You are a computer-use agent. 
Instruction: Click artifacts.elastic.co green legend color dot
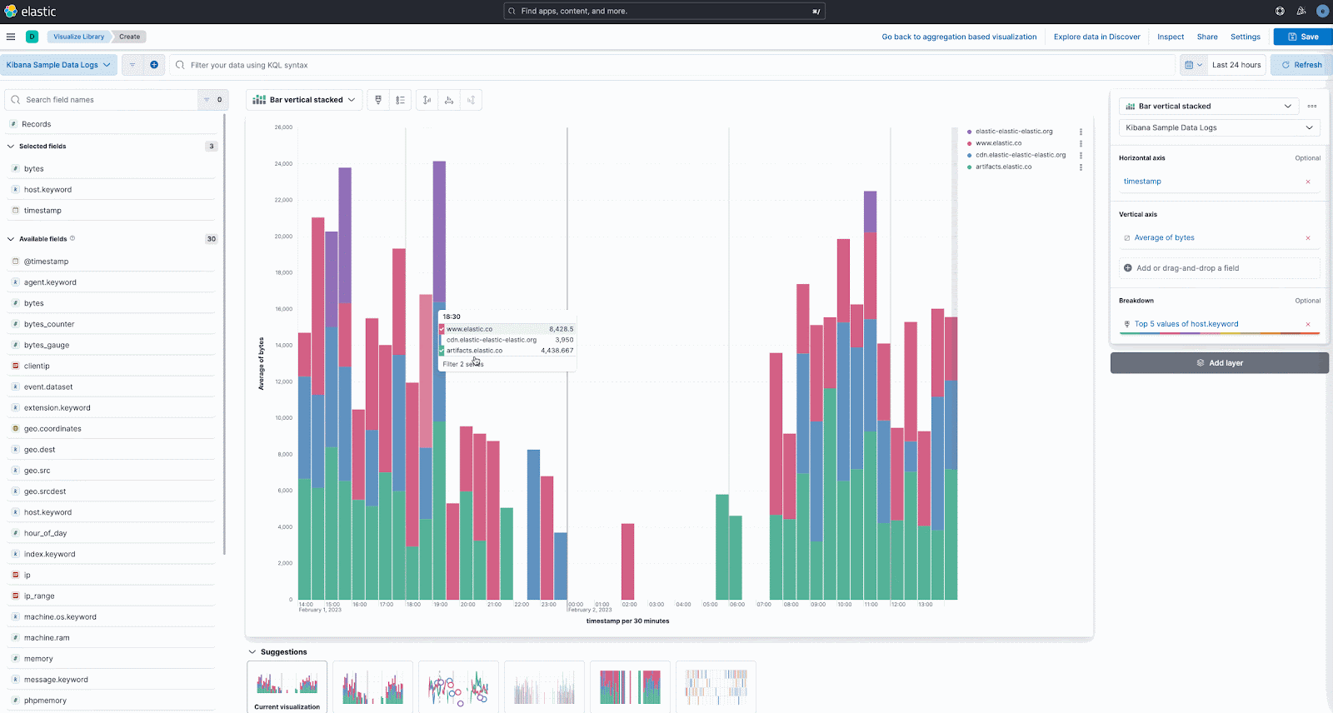click(970, 167)
